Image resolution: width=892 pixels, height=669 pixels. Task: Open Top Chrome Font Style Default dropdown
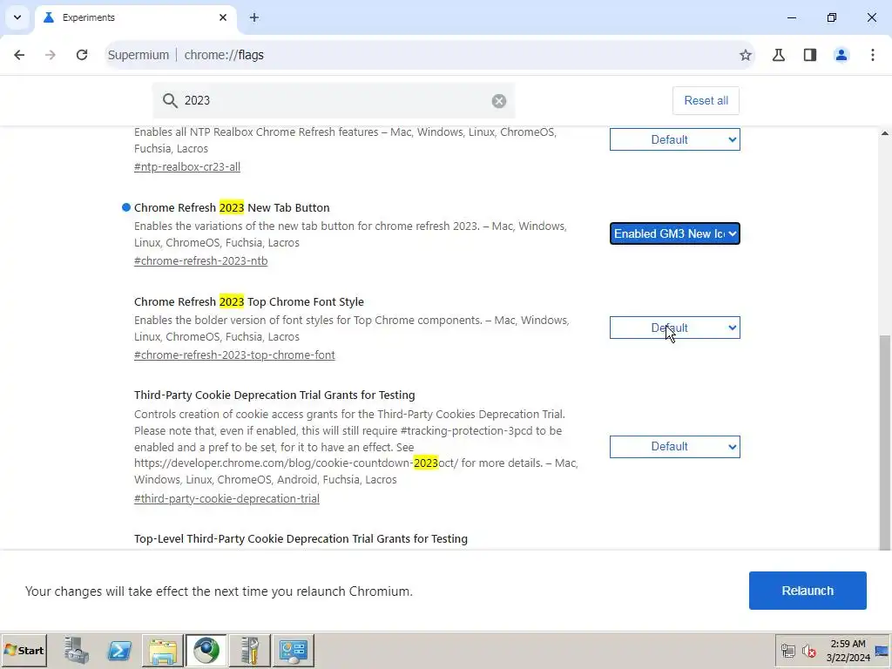[675, 328]
